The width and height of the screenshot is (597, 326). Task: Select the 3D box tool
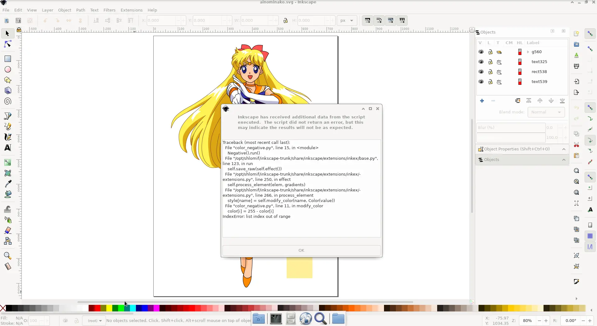click(7, 90)
